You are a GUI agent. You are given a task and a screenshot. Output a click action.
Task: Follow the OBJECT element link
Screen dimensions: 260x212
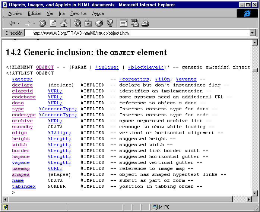pyautogui.click(x=45, y=67)
